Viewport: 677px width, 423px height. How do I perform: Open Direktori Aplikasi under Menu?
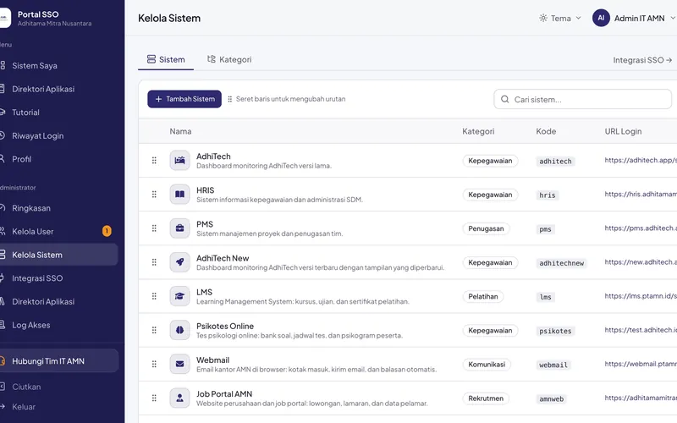(58, 89)
